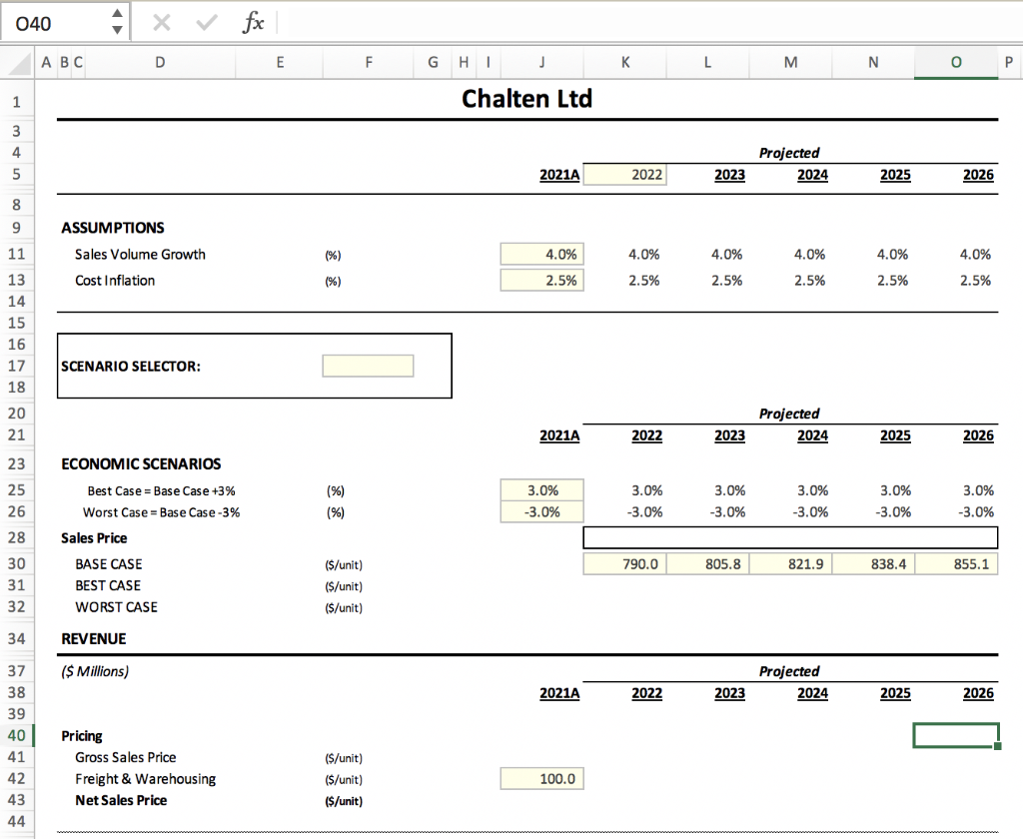Select column O header
Viewport: 1023px width, 839px height.
(955, 62)
